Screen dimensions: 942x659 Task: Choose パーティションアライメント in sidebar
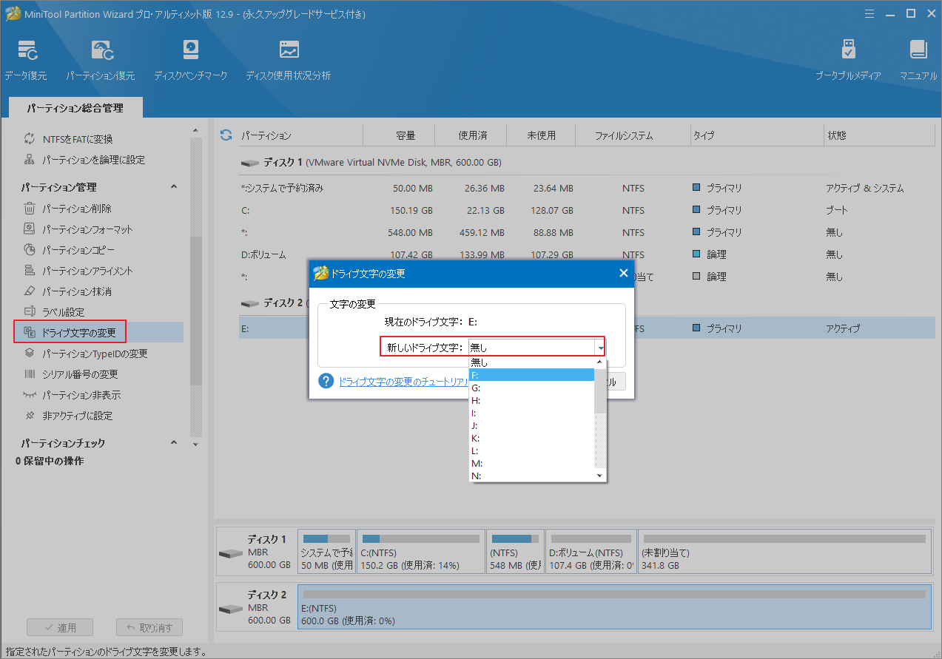pos(78,271)
